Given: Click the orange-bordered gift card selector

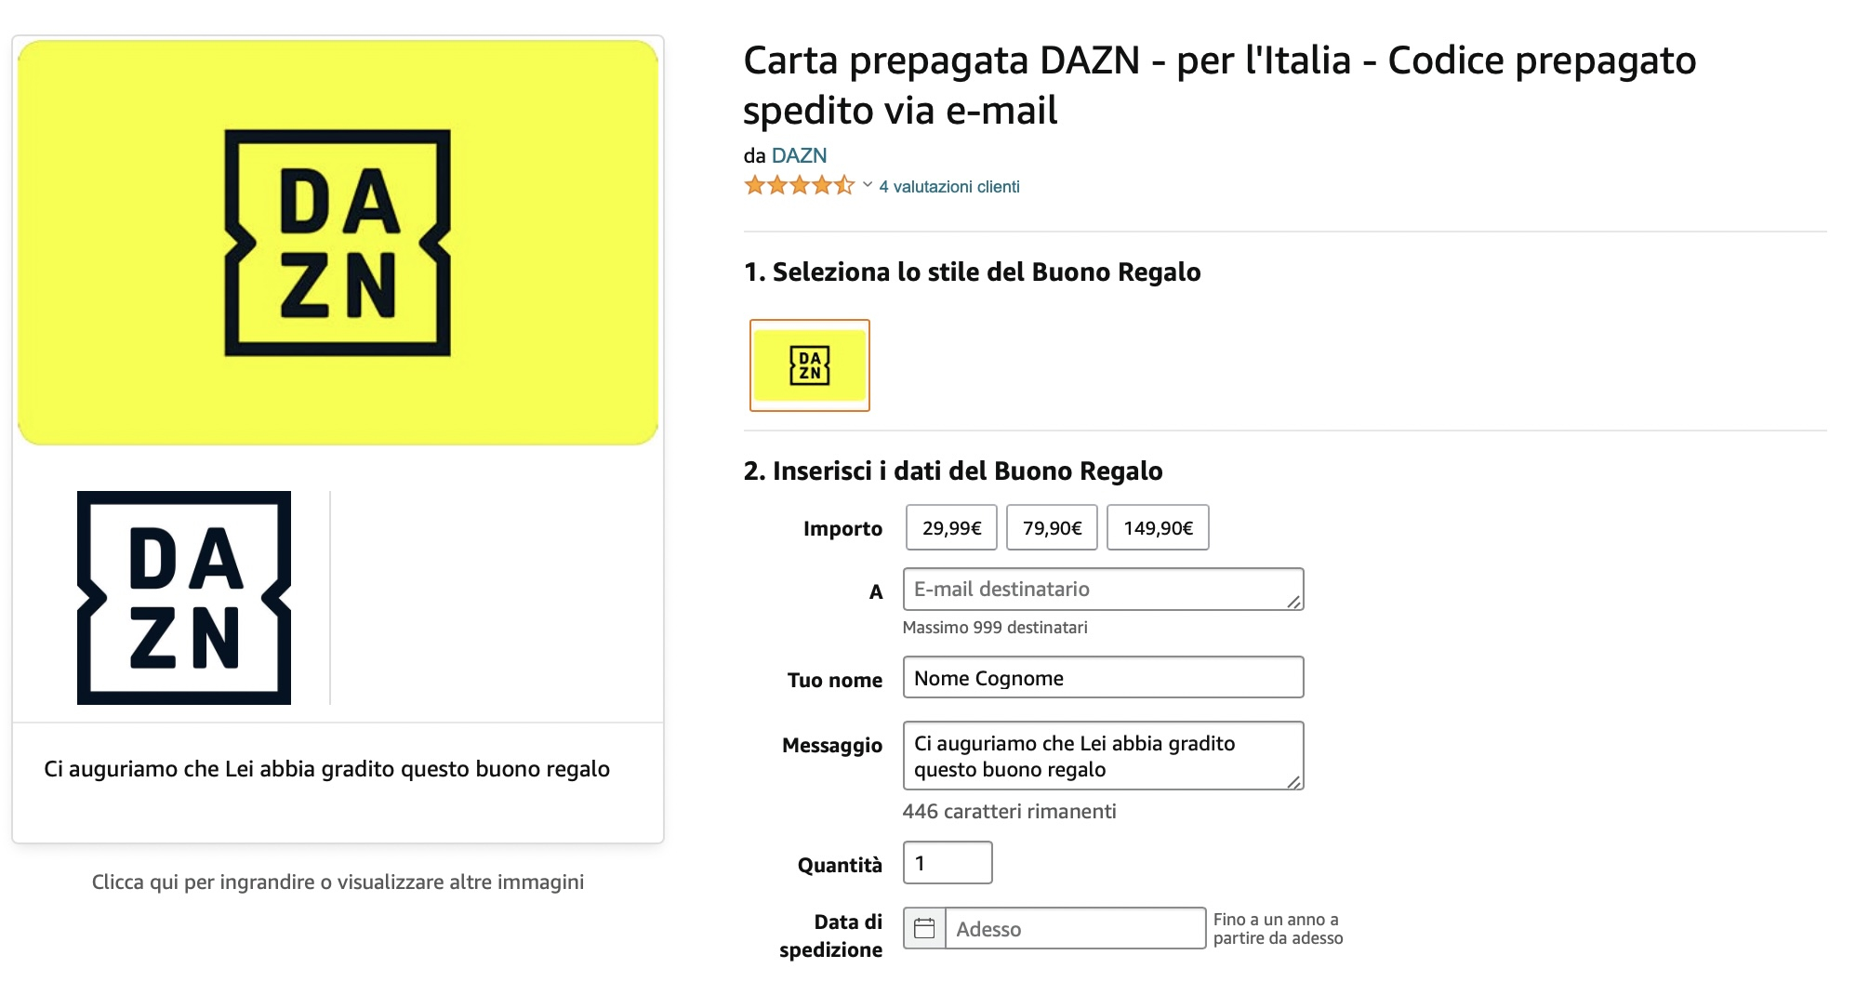Looking at the screenshot, I should click(809, 365).
